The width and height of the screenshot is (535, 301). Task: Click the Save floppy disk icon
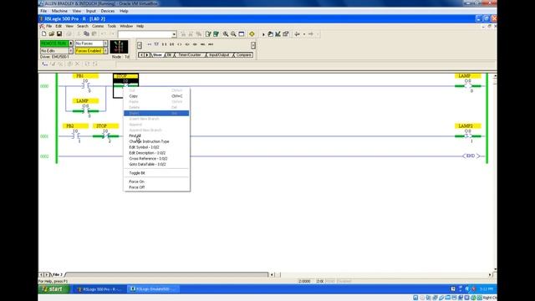(59, 34)
